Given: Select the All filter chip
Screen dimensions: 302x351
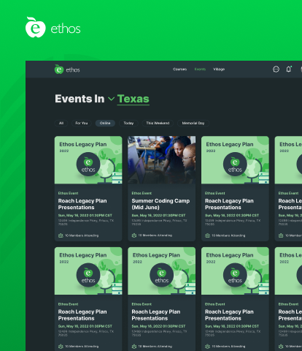Looking at the screenshot, I should [x=61, y=123].
